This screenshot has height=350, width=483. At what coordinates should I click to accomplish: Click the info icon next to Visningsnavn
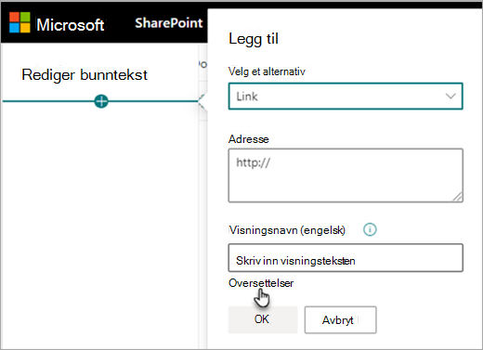click(x=370, y=229)
